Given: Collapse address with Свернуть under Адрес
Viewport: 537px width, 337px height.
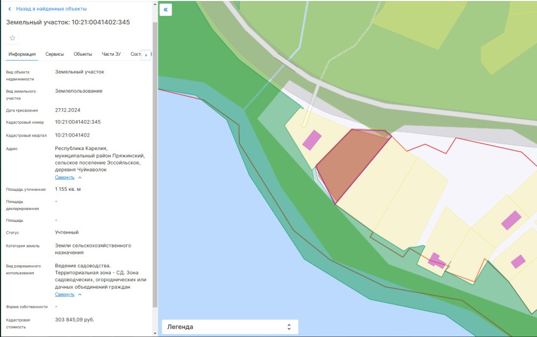Looking at the screenshot, I should [65, 177].
